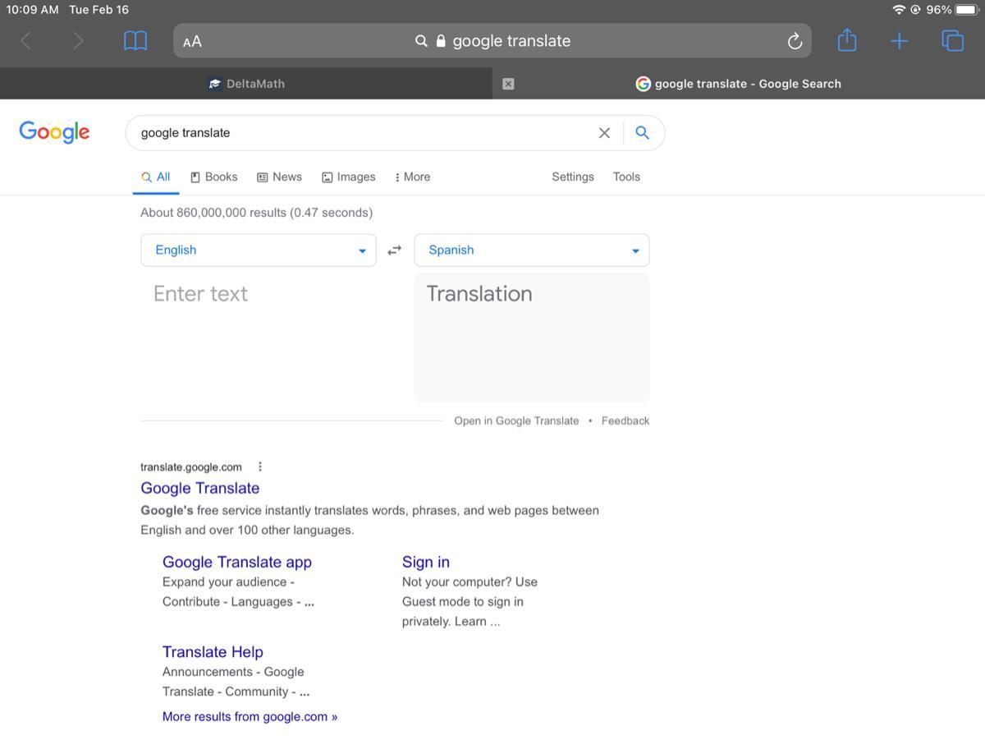This screenshot has height=740, width=985.
Task: Open the Google Translate app sitelink
Action: [x=237, y=562]
